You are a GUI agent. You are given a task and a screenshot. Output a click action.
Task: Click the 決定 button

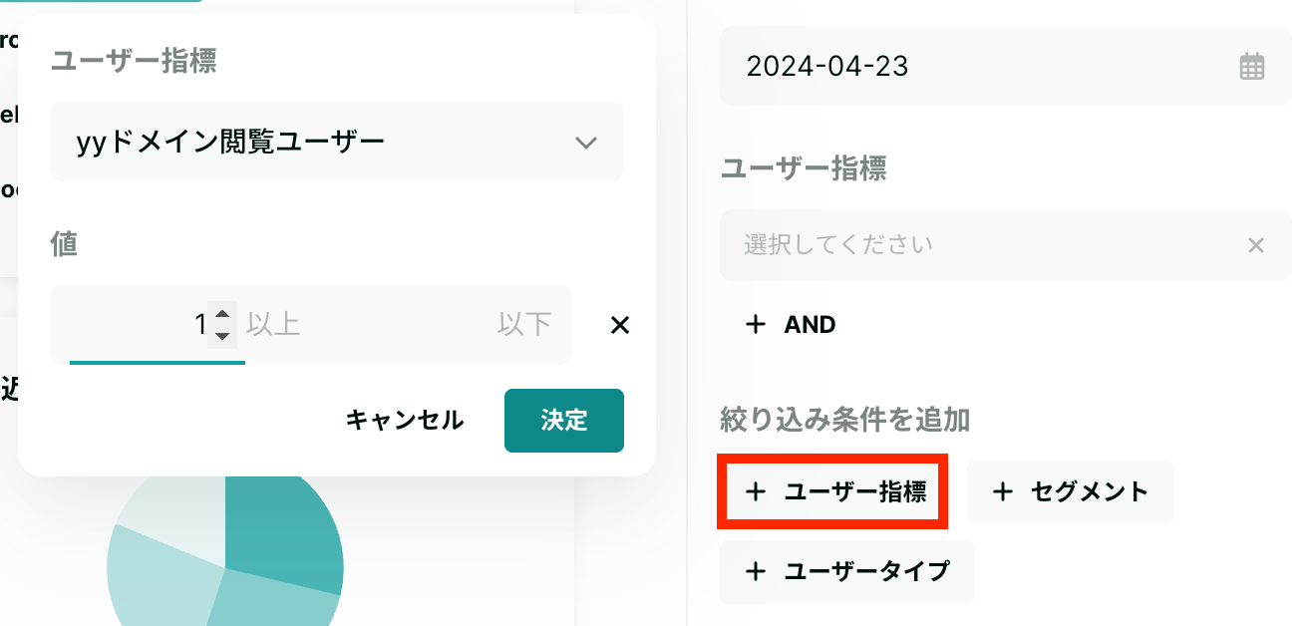coord(564,421)
